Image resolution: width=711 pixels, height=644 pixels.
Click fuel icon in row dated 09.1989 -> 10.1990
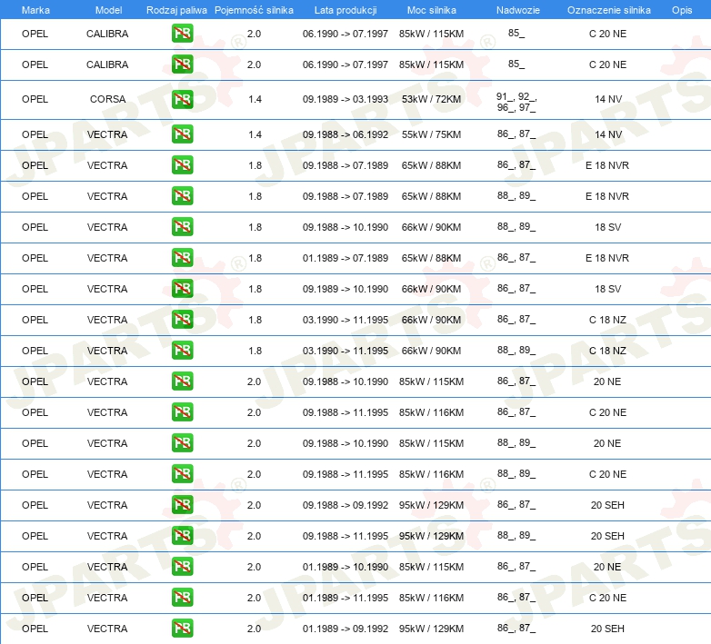tap(182, 289)
